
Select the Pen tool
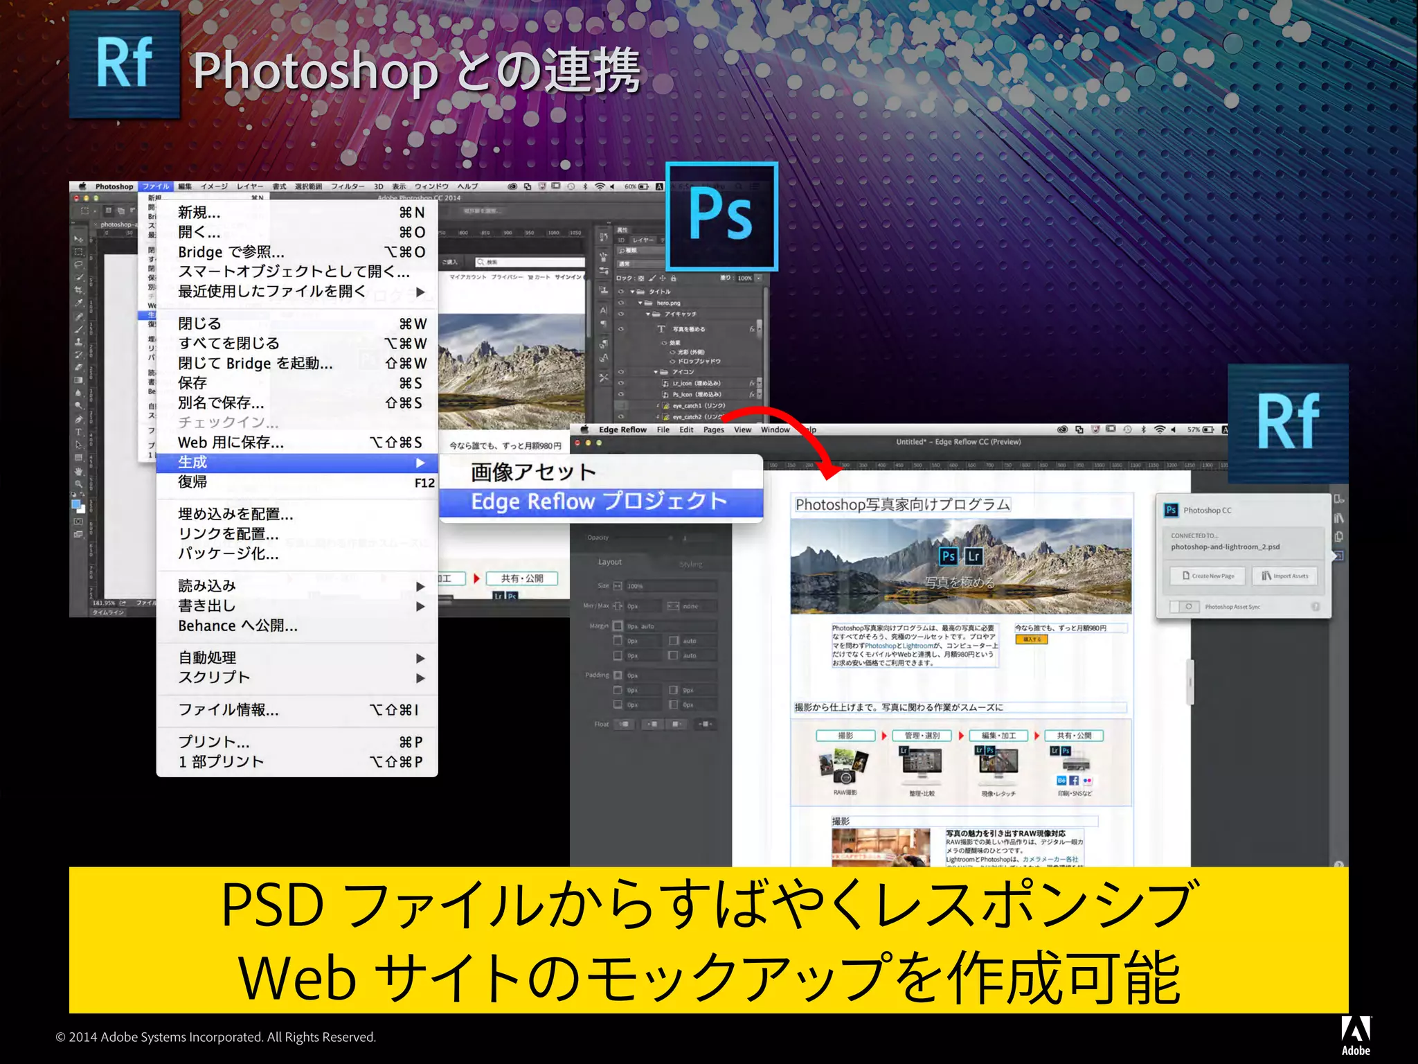(78, 418)
